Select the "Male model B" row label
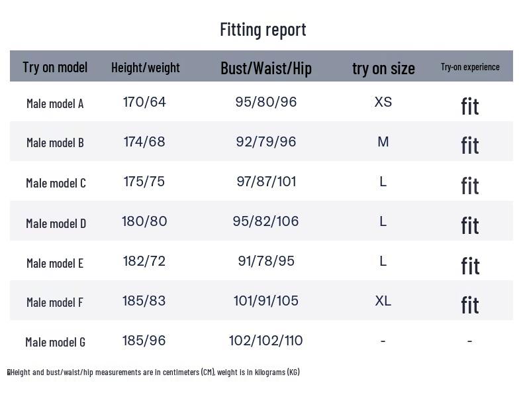 [55, 142]
